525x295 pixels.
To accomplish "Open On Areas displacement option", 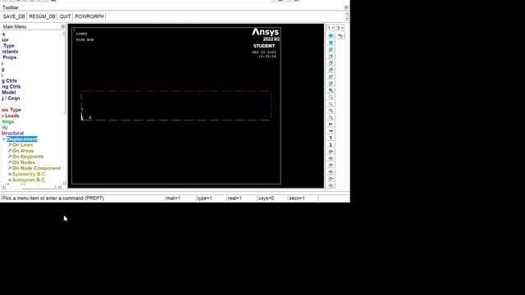I will (x=23, y=151).
